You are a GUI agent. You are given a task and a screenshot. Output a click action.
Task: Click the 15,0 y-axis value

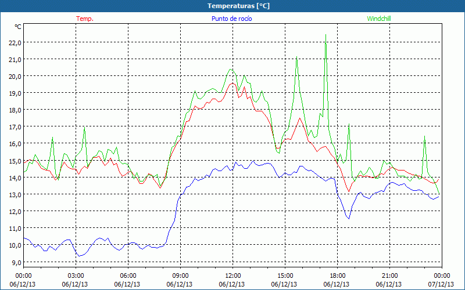coord(15,161)
